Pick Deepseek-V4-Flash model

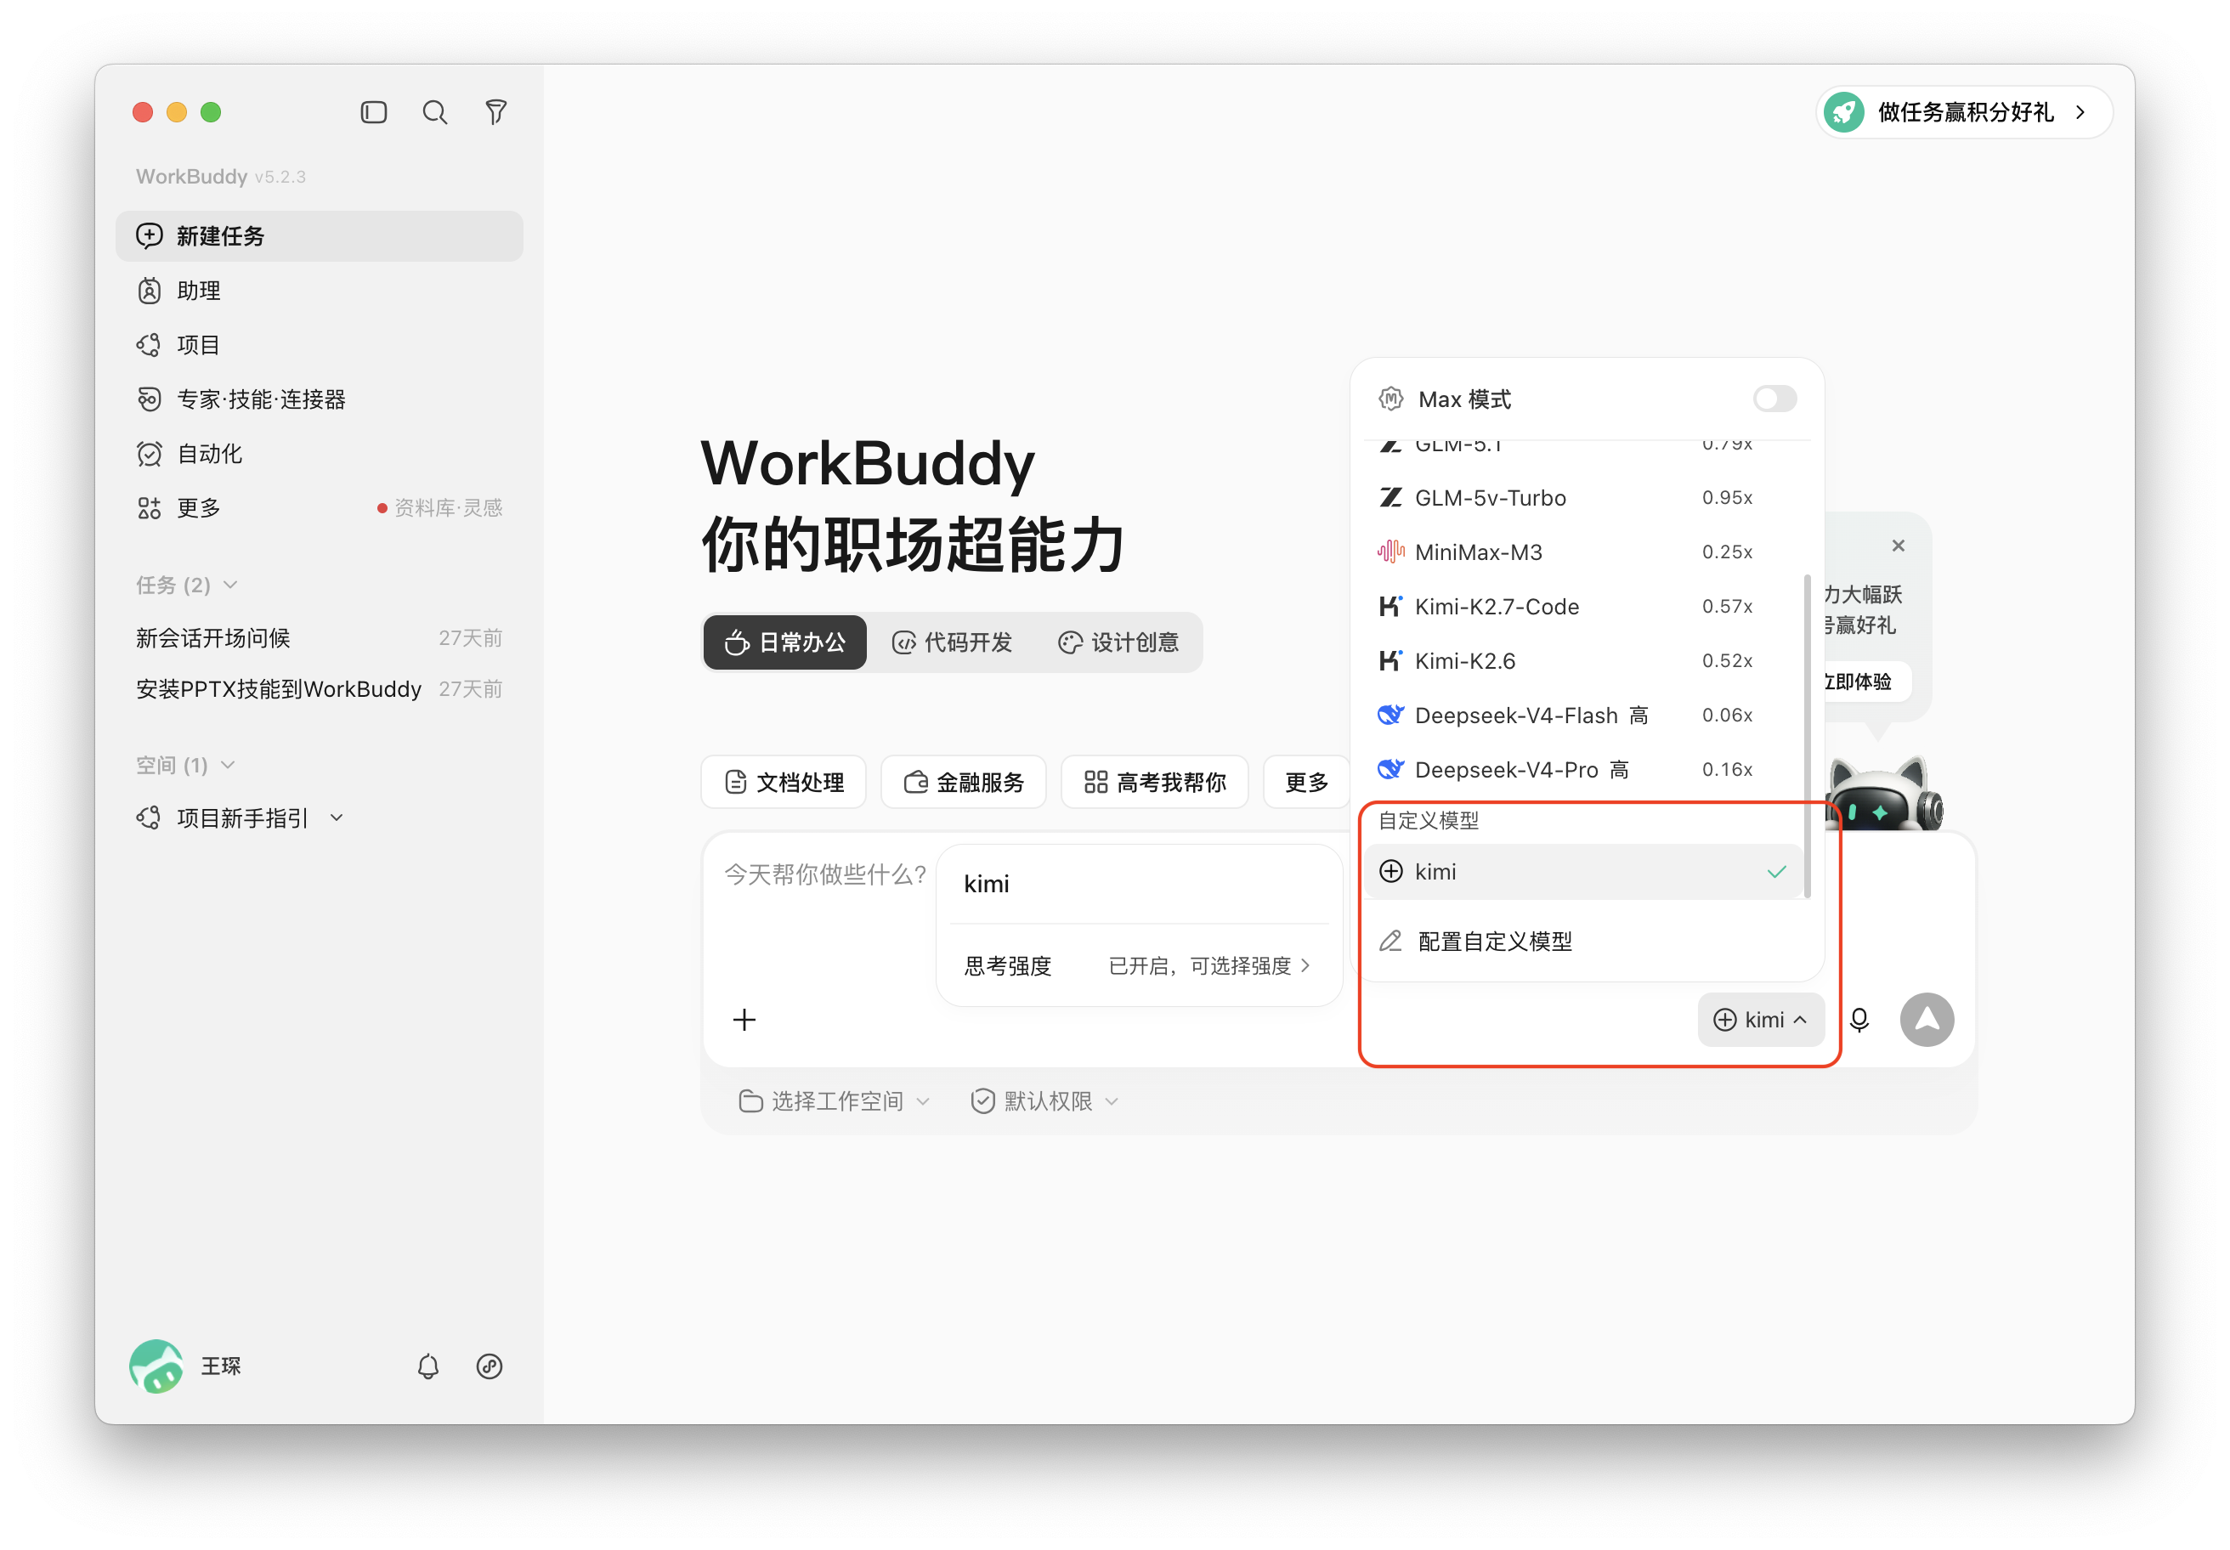[x=1585, y=716]
